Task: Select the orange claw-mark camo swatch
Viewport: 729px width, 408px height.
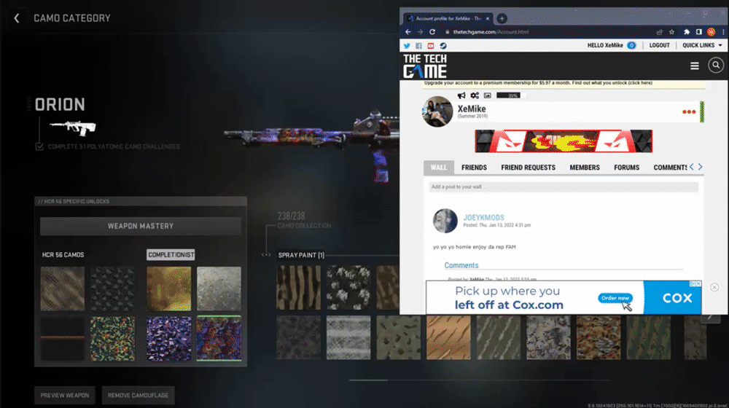Action: point(448,338)
